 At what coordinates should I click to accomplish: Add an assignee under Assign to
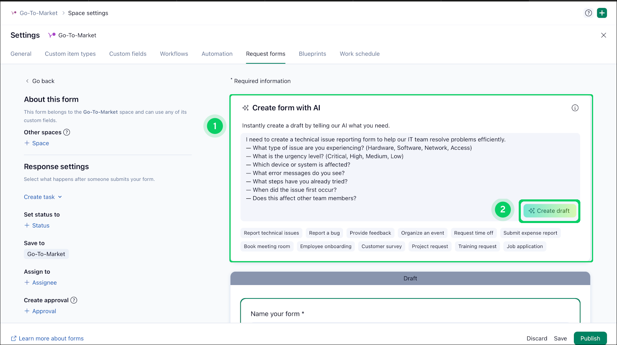tap(40, 283)
